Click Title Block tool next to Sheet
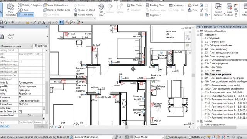The width and height of the screenshot is (247, 139). 201,5
